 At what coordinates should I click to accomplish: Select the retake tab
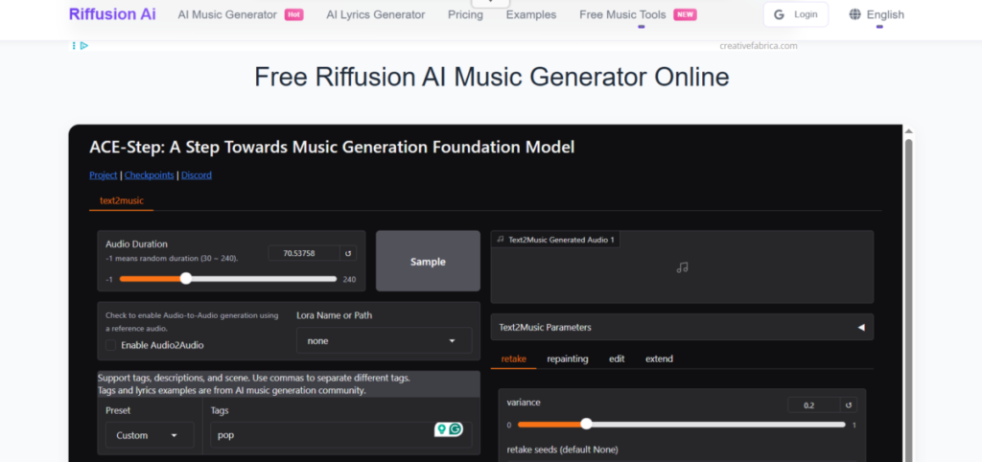(x=514, y=358)
